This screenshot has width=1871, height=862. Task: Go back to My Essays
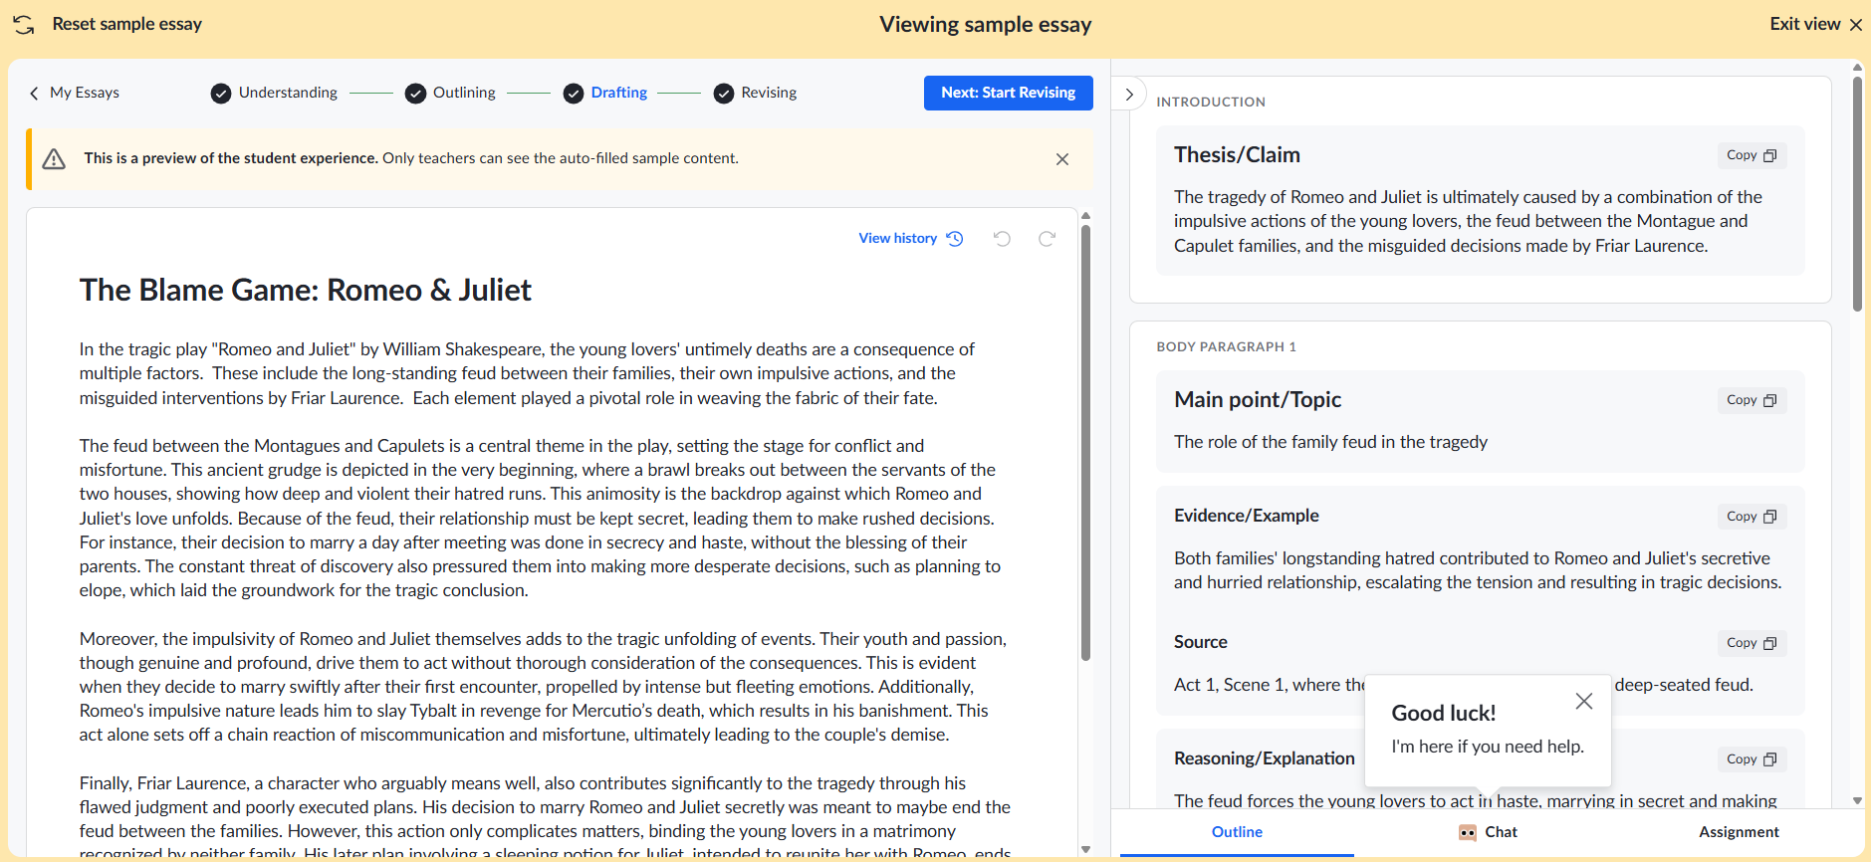(x=75, y=93)
